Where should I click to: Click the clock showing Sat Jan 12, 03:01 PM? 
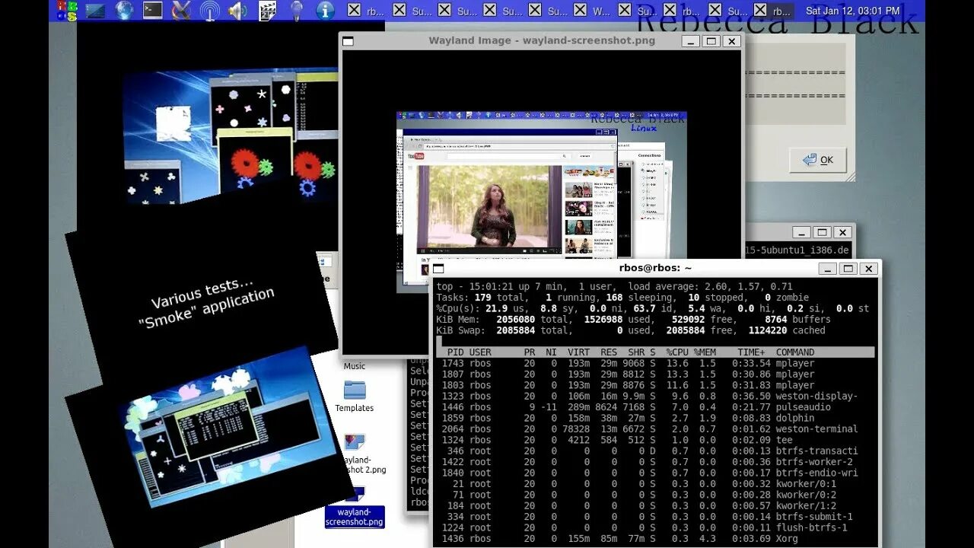click(x=852, y=11)
